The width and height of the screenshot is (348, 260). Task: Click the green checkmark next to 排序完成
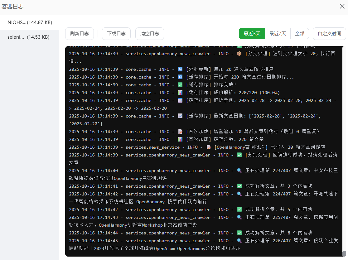click(x=180, y=85)
